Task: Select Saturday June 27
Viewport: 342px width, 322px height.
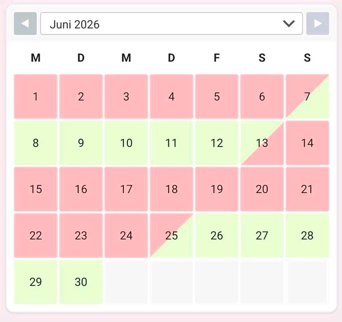Action: [x=262, y=235]
